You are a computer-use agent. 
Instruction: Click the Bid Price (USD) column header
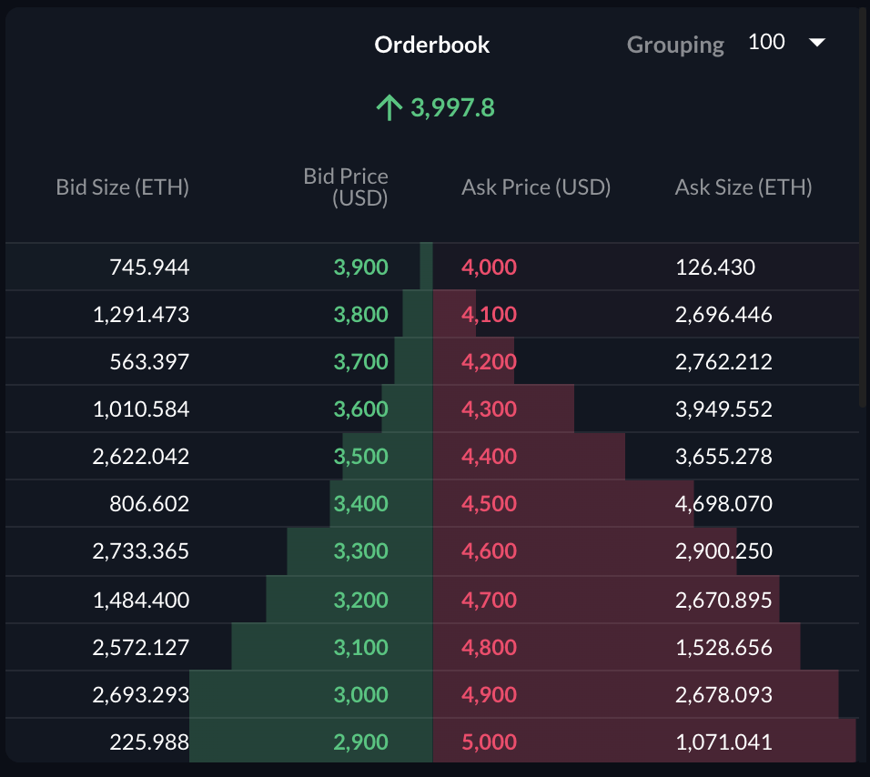pyautogui.click(x=346, y=187)
